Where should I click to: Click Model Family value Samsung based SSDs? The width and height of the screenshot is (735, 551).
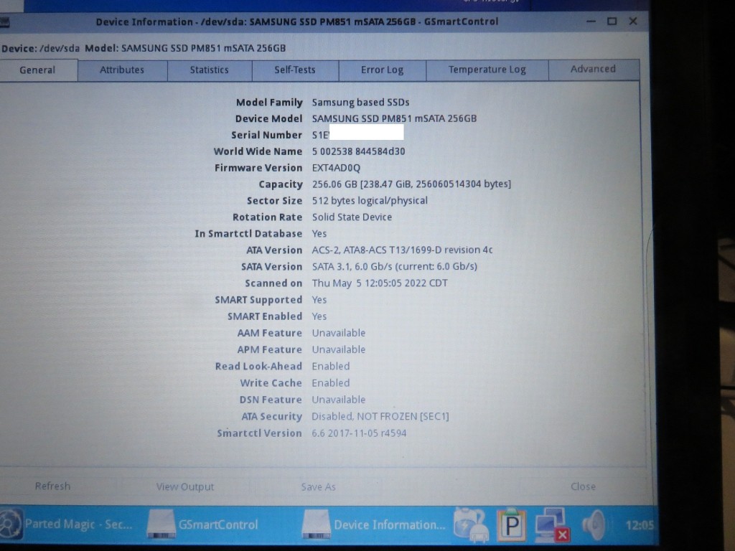click(x=360, y=102)
